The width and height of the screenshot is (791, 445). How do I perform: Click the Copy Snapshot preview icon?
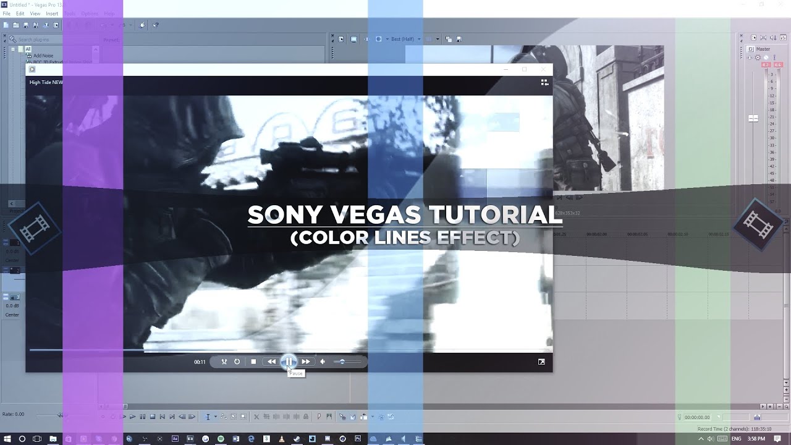[449, 39]
